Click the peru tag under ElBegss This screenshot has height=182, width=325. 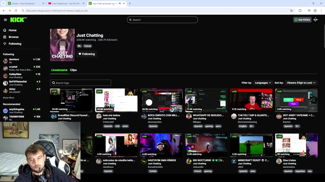[218, 126]
